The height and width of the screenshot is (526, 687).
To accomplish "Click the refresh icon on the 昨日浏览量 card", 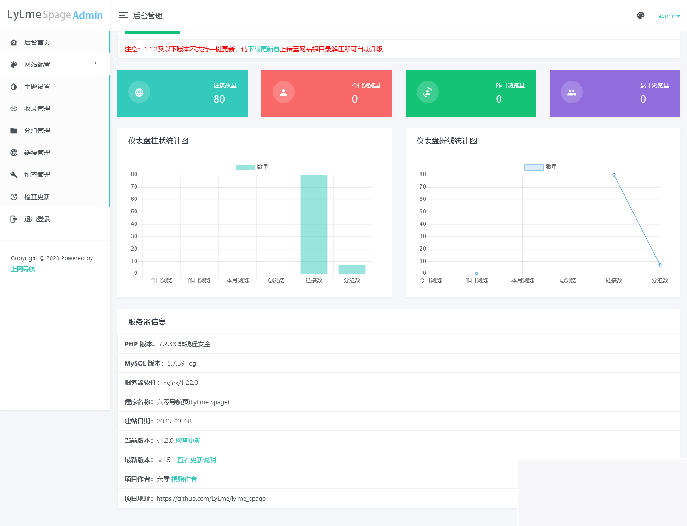I will point(427,92).
